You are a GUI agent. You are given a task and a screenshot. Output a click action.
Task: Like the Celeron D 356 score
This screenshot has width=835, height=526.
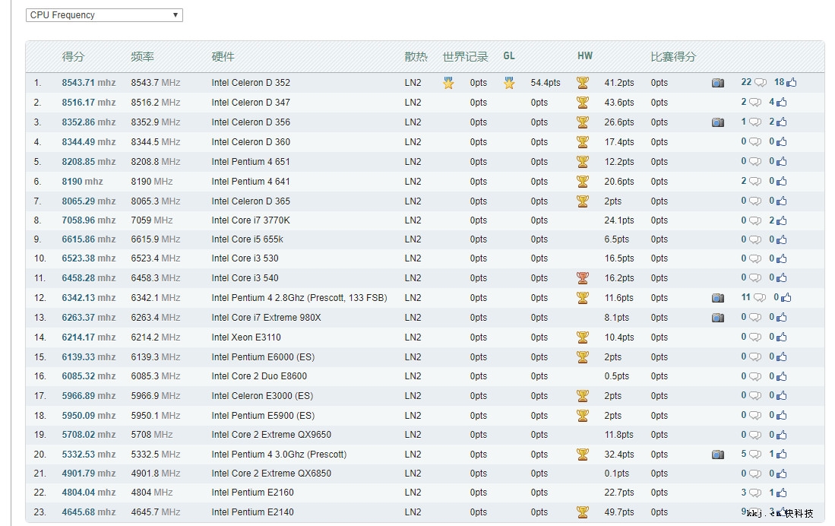(781, 122)
